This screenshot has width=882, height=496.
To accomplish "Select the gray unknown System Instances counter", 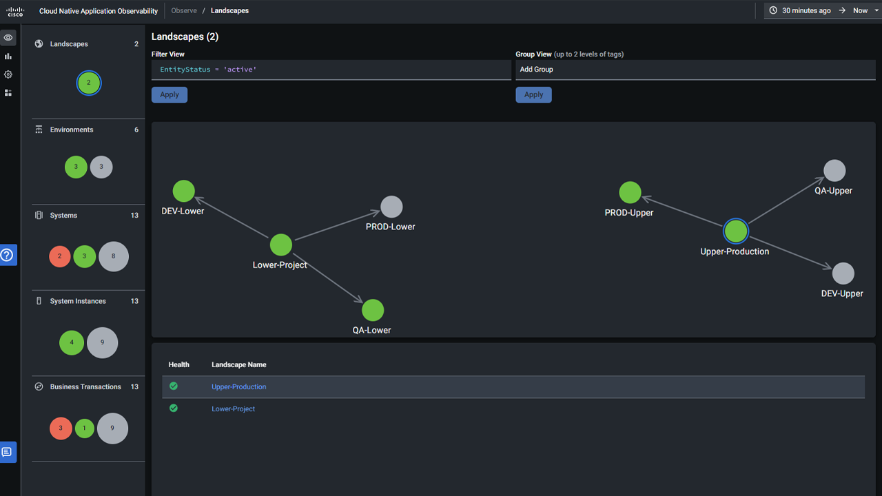I will click(102, 342).
